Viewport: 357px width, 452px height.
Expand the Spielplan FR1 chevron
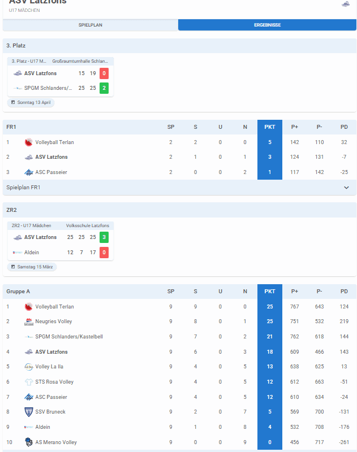[346, 188]
